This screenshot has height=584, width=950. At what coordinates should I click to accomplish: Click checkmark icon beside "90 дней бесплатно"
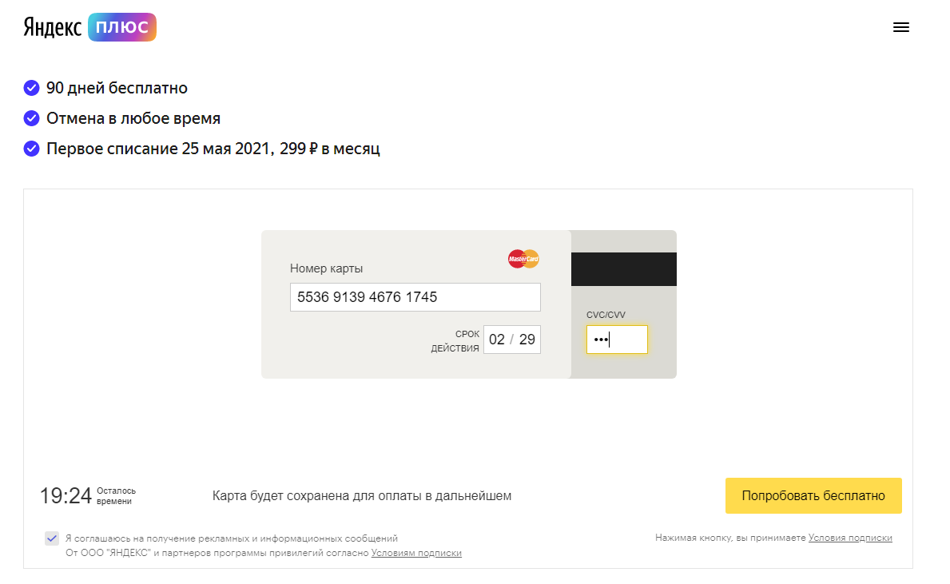[x=32, y=88]
